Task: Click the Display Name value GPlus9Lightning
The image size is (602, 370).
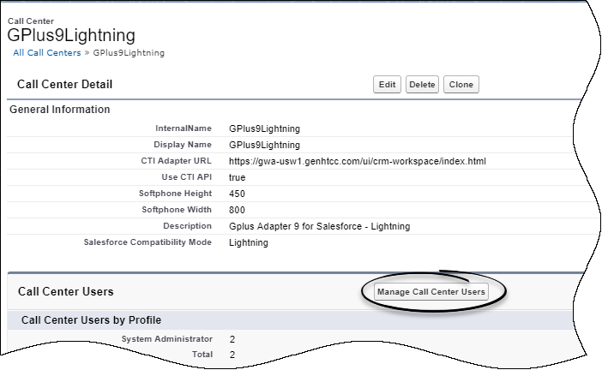Action: click(264, 145)
